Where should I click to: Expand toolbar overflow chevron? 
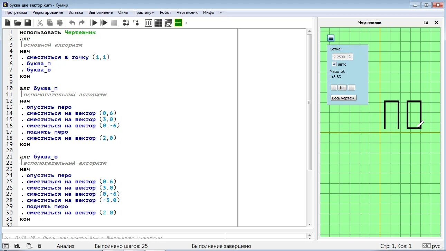coord(187,23)
